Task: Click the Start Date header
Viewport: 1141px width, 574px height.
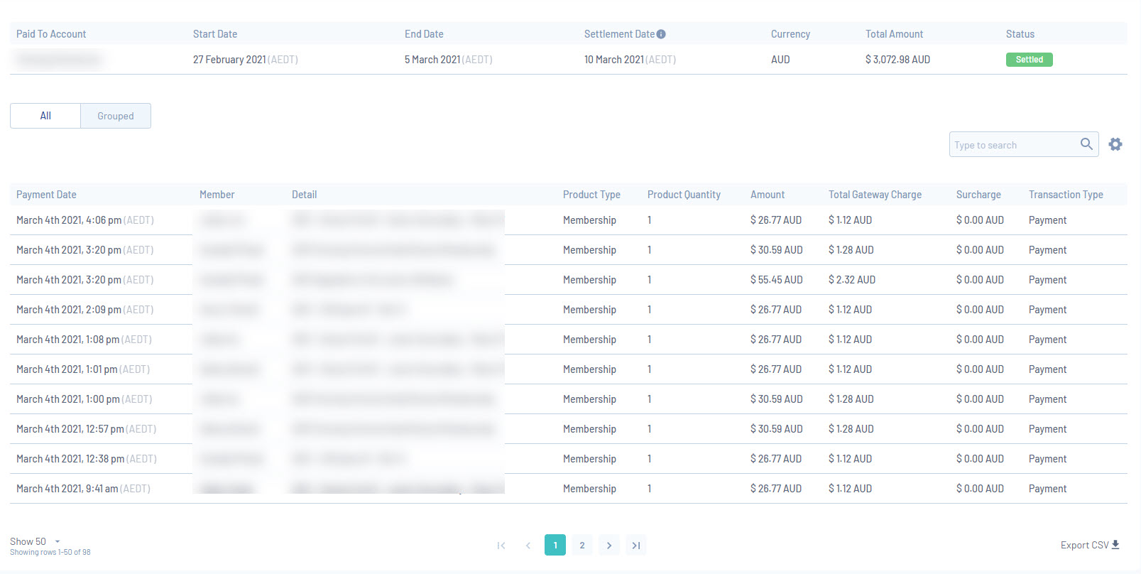Action: (215, 34)
